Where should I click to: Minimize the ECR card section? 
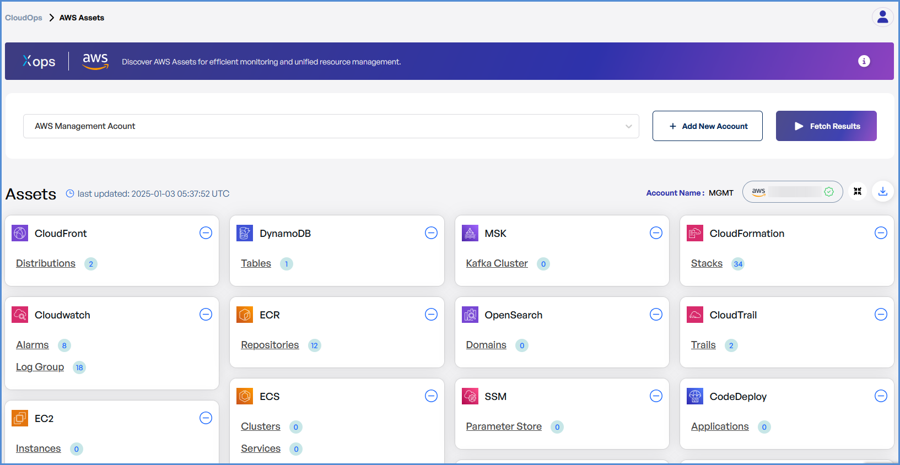[431, 315]
